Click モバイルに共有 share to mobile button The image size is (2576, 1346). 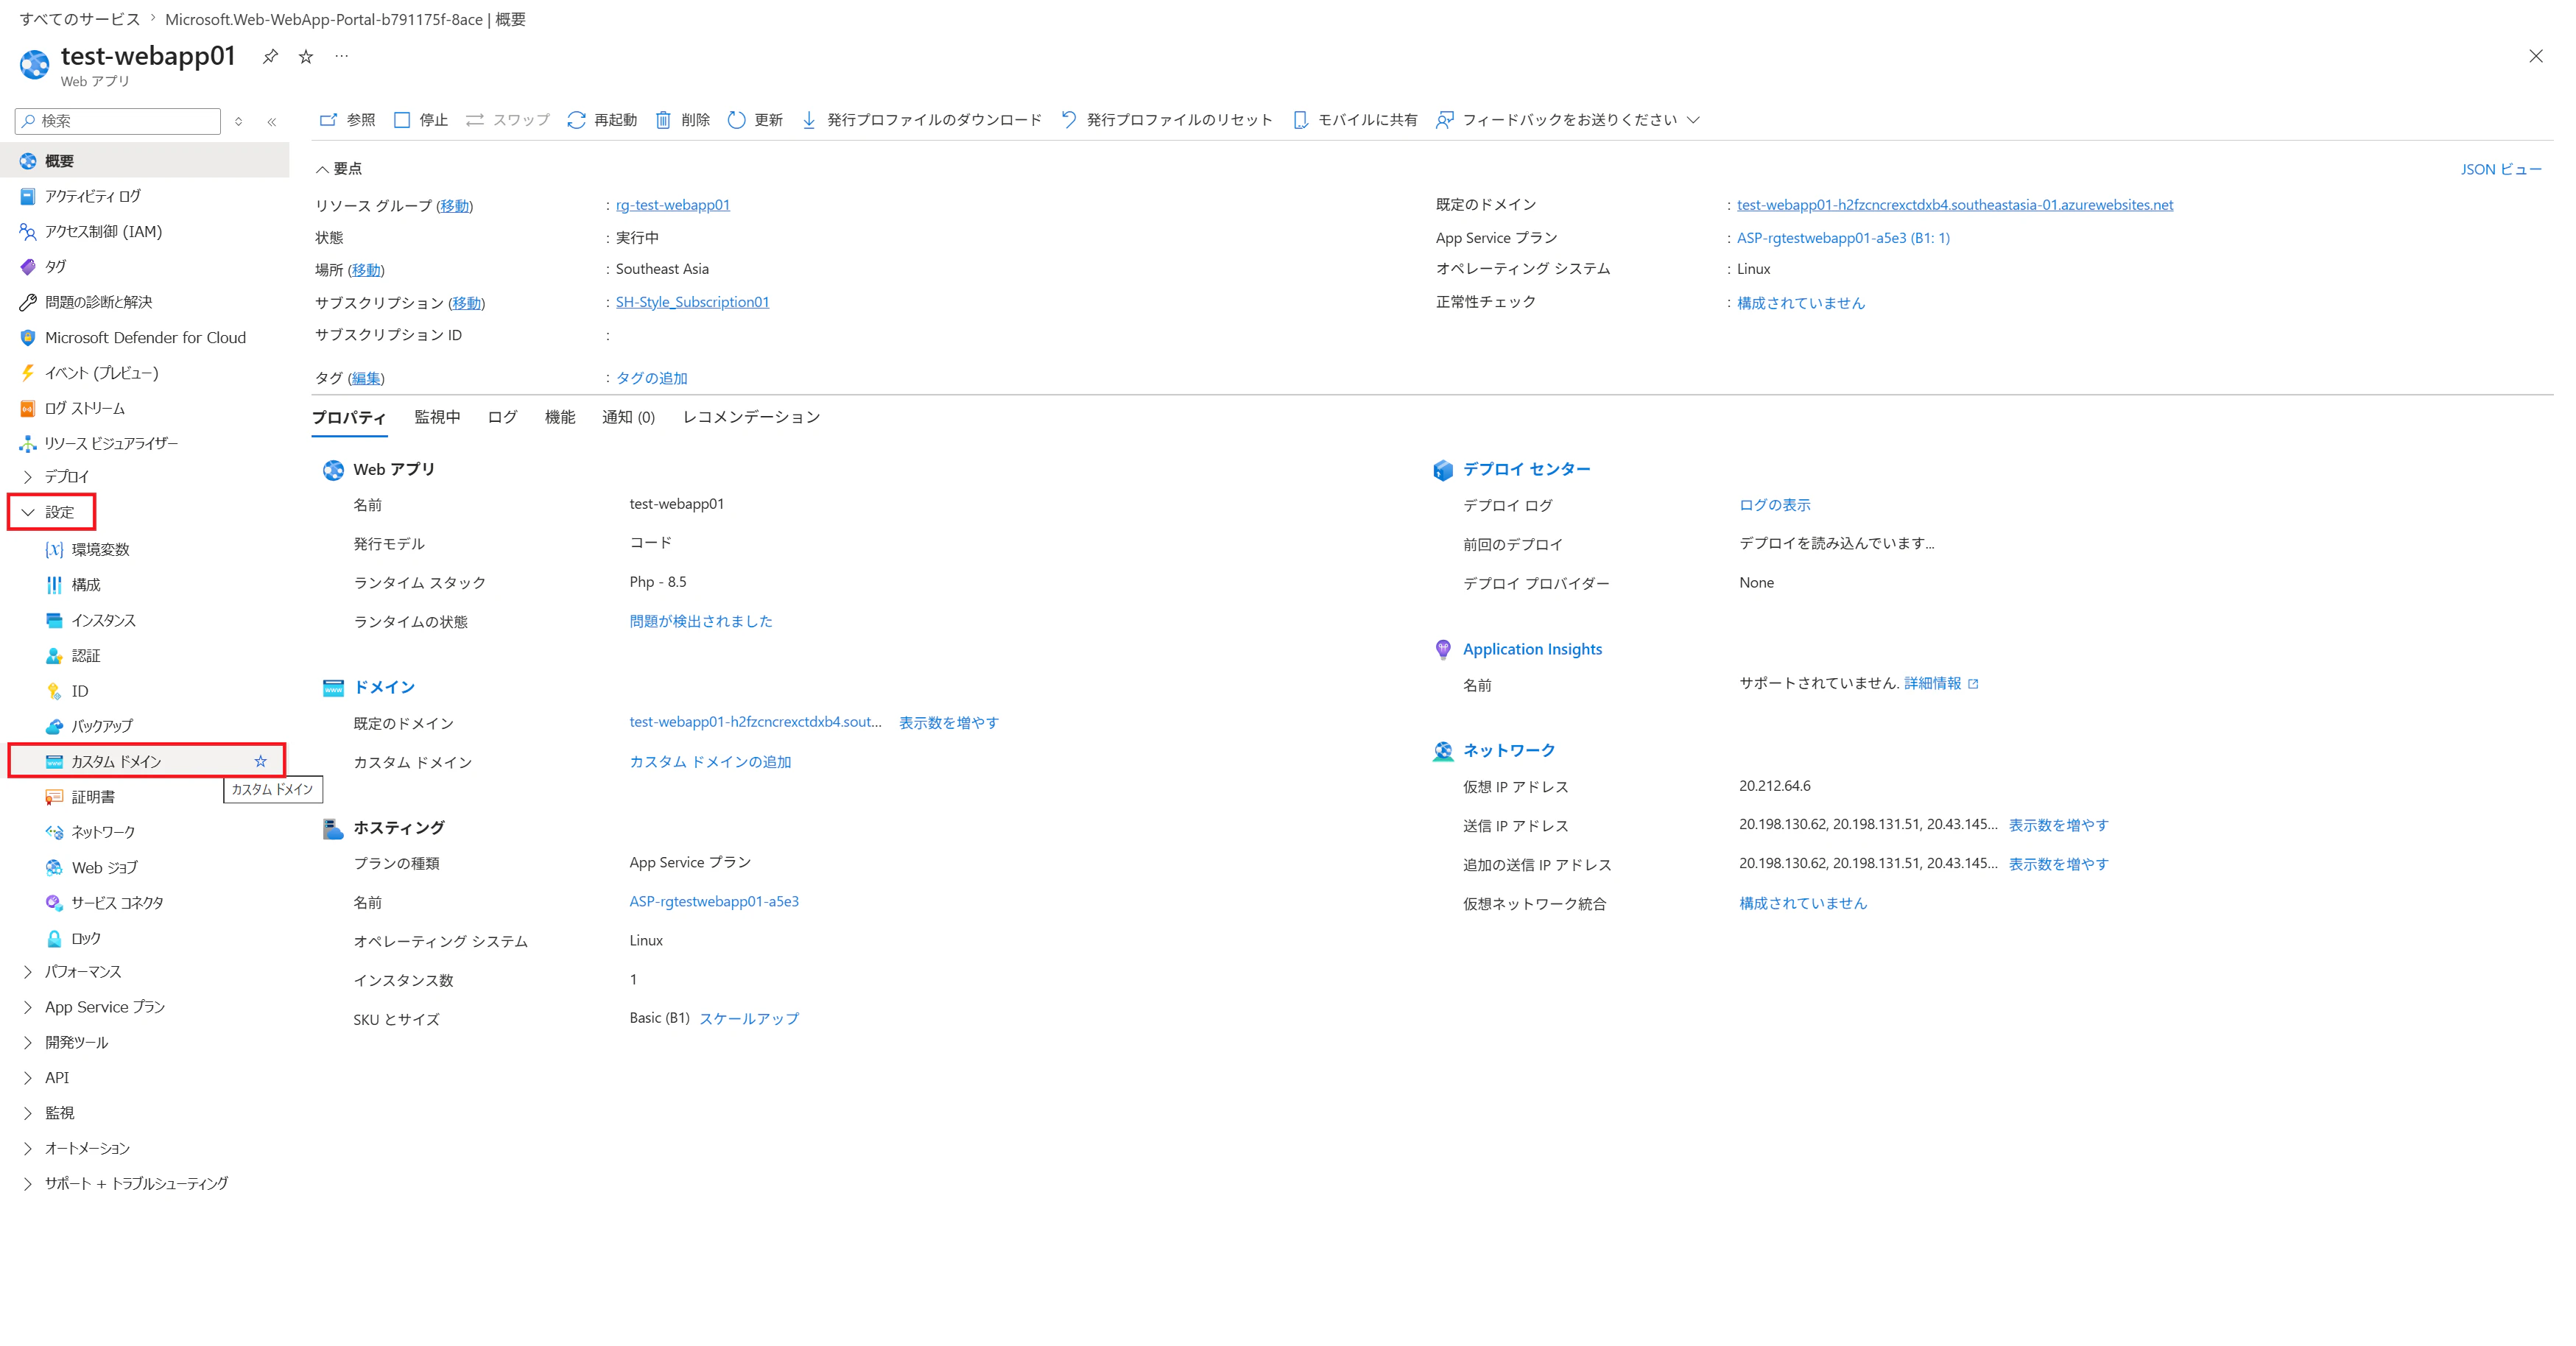click(1355, 120)
